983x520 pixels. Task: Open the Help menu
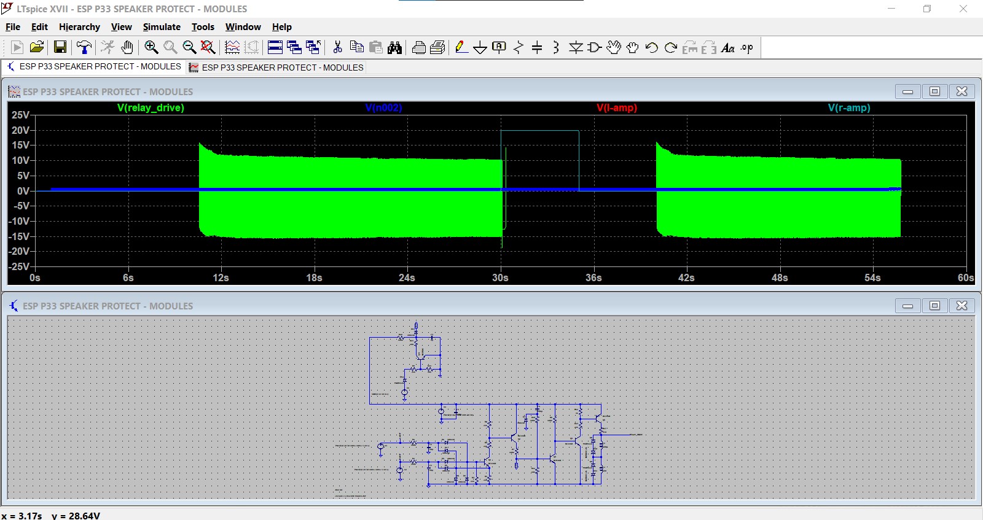coord(282,27)
